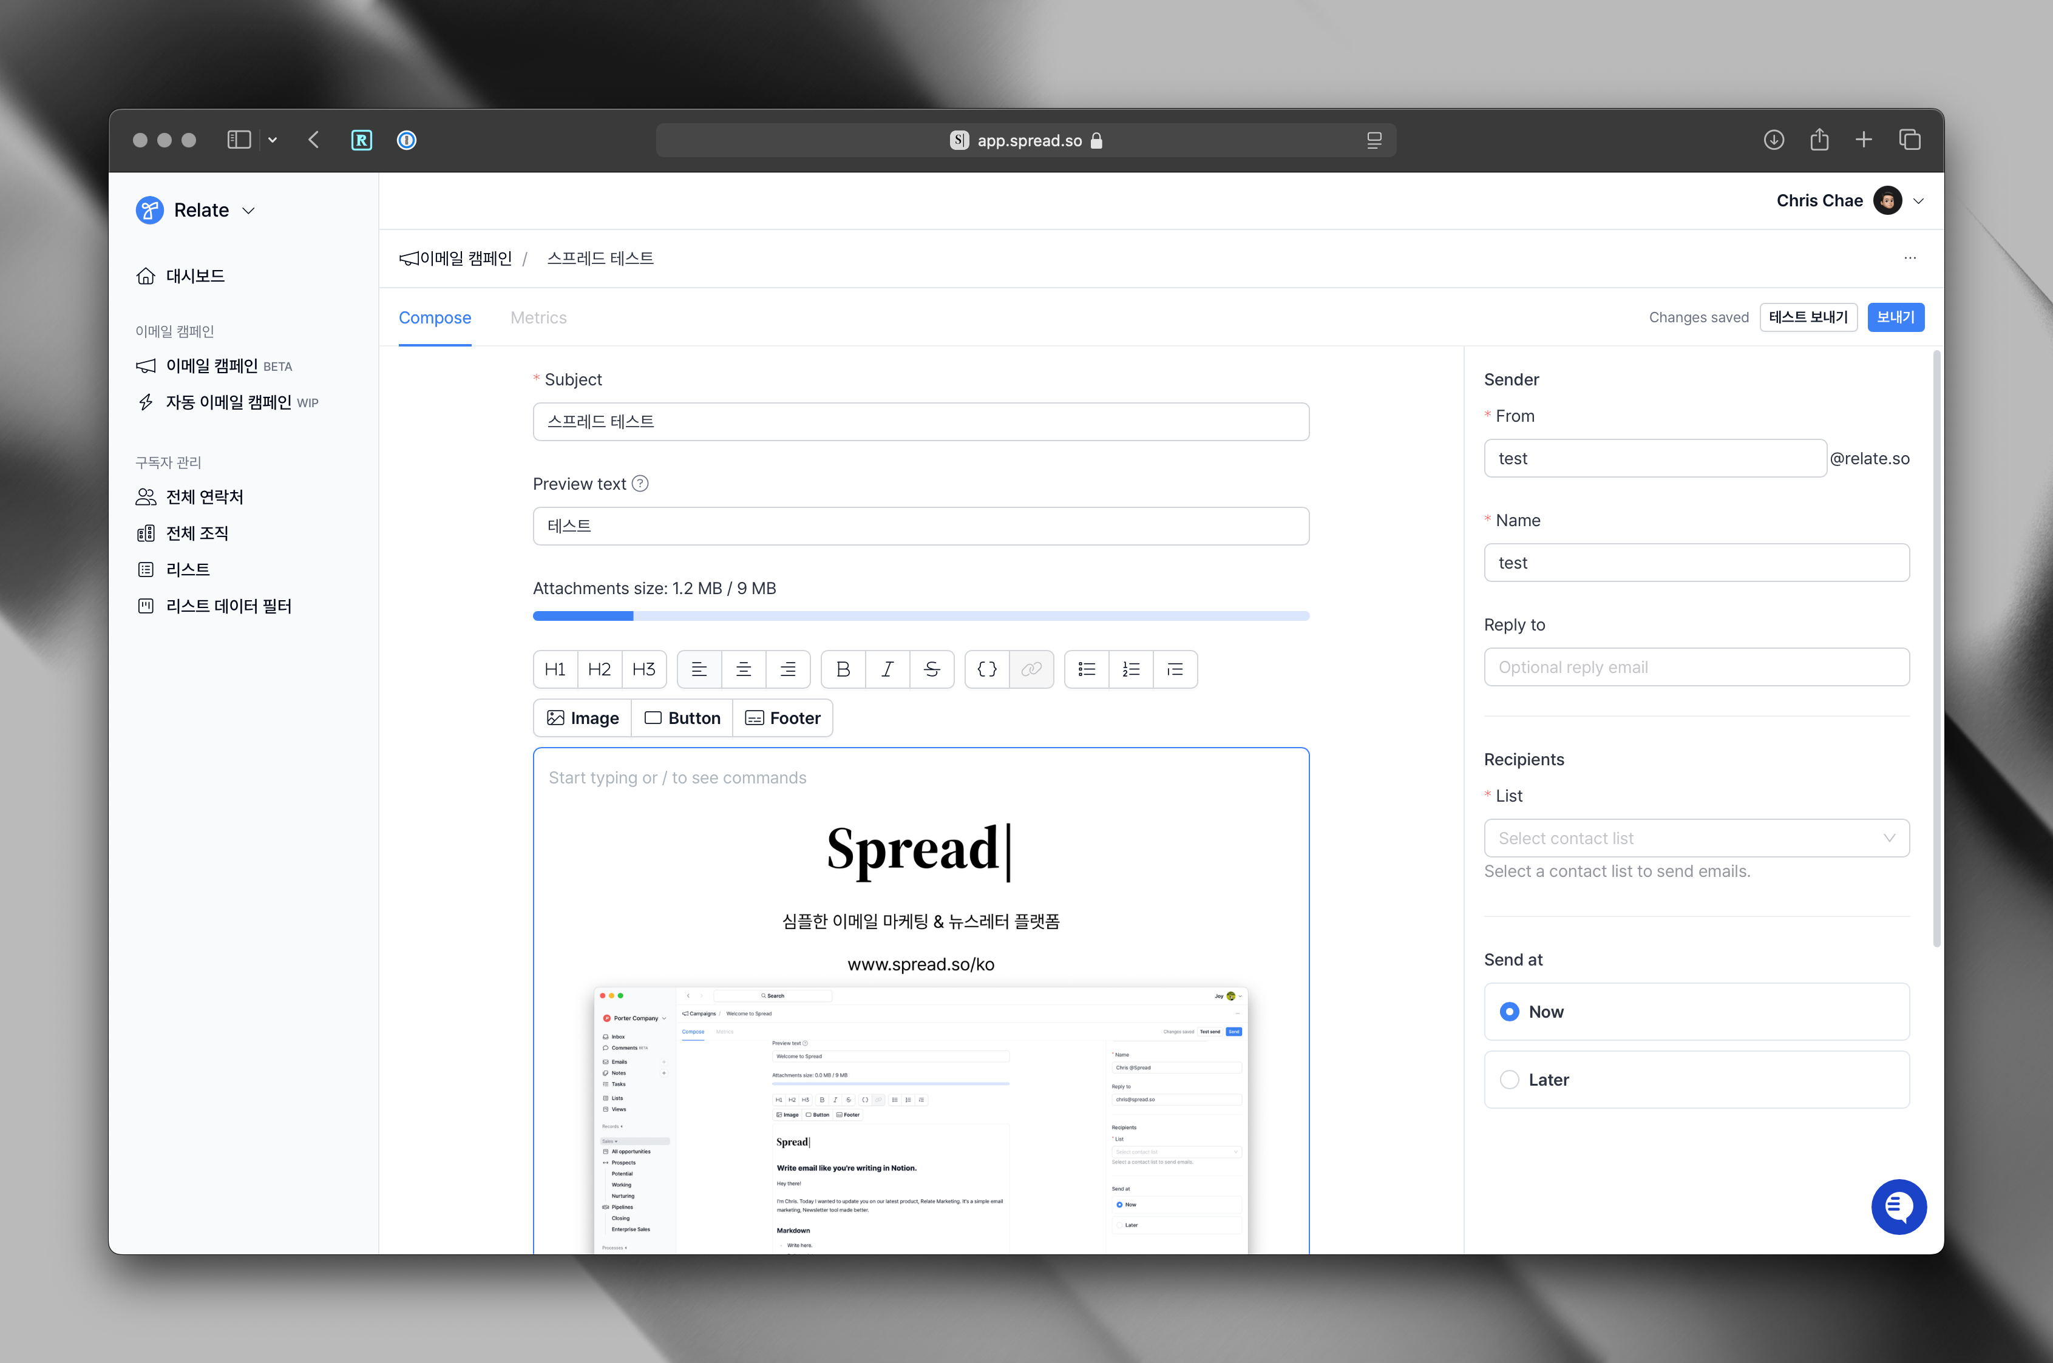Select the Now send option

click(1510, 1012)
